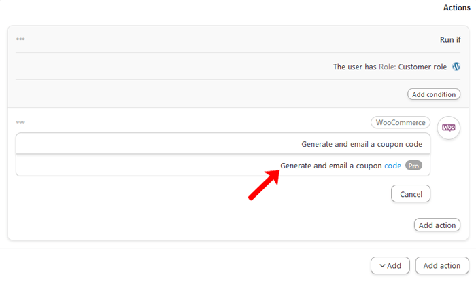Click the three-dot handle above the coupon options
This screenshot has width=476, height=281.
click(20, 122)
